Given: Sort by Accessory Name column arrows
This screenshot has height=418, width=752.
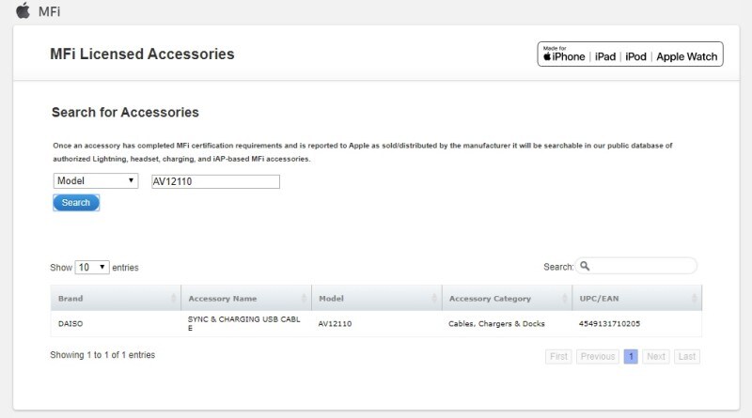Looking at the screenshot, I should [x=304, y=299].
